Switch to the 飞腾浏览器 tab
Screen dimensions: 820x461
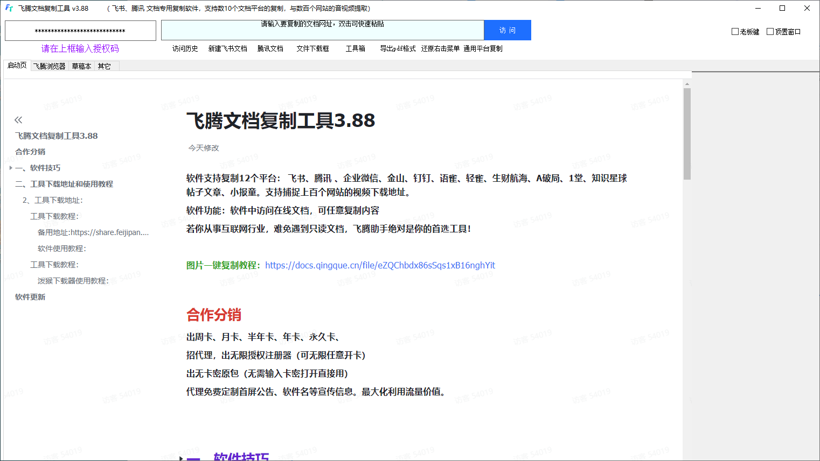[x=49, y=66]
